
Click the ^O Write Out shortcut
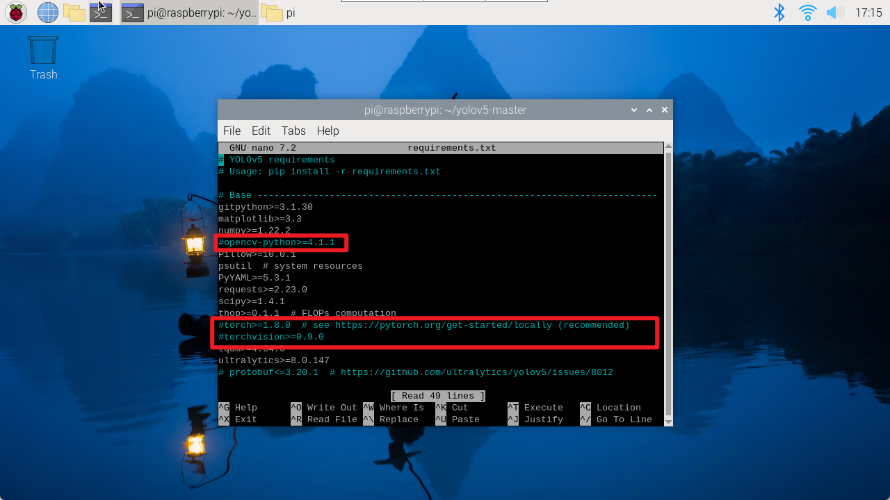[324, 408]
